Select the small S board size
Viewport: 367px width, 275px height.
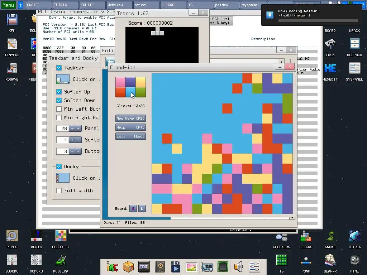point(133,209)
